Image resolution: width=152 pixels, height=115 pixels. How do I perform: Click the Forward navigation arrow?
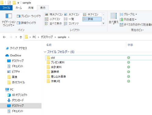coord(11,37)
